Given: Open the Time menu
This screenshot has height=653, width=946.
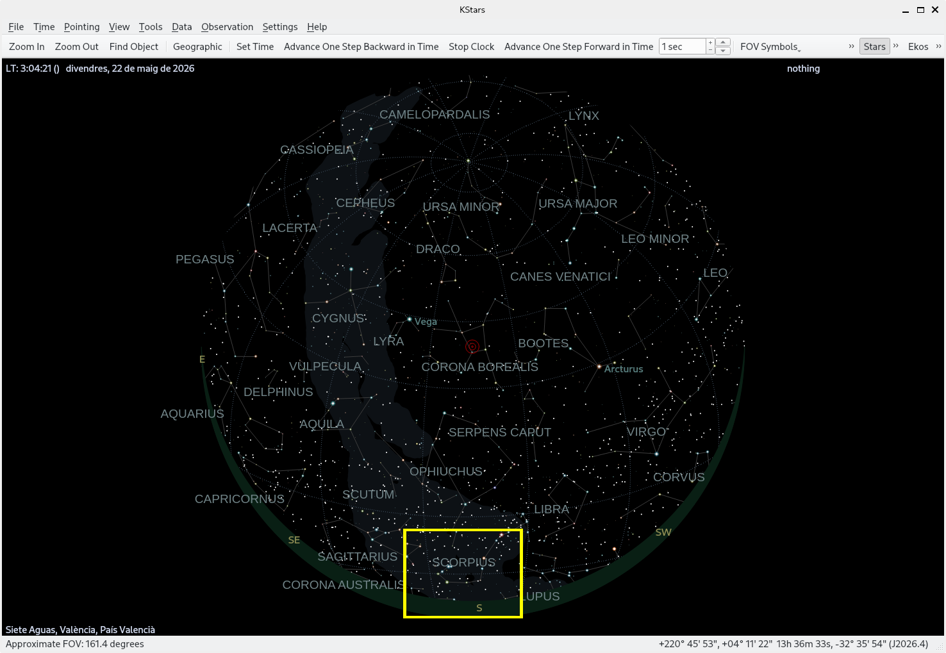Looking at the screenshot, I should 44,27.
